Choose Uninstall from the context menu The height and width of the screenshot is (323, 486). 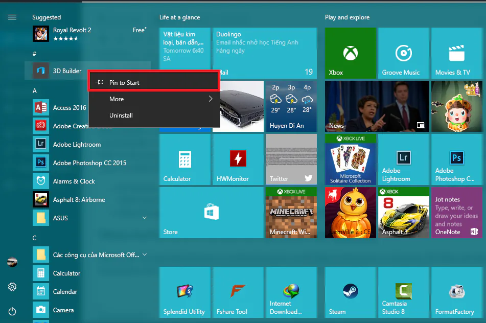coord(154,116)
